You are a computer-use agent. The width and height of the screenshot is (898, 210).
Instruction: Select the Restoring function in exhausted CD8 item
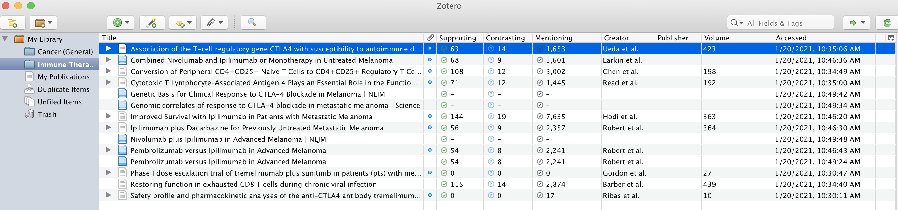click(253, 184)
